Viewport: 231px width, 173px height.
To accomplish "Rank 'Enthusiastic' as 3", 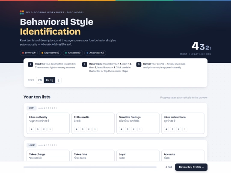I will (83, 129).
